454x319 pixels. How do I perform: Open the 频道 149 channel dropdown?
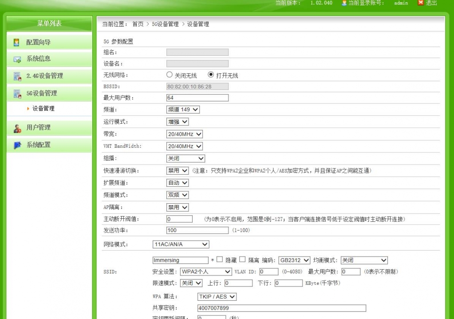tap(183, 110)
